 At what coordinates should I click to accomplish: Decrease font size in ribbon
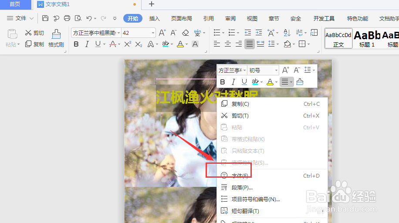pos(173,33)
